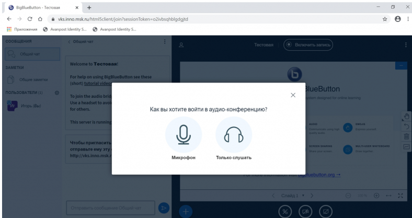Screen dimensions: 412x218
Task: Toggle the webcam sharing button
Action: pyautogui.click(x=305, y=211)
